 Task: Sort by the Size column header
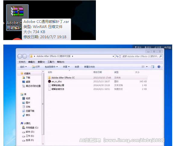coord(137,72)
